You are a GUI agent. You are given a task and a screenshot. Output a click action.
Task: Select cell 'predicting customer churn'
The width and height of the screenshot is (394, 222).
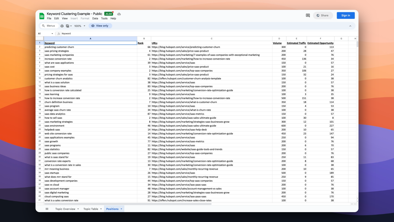(90, 47)
